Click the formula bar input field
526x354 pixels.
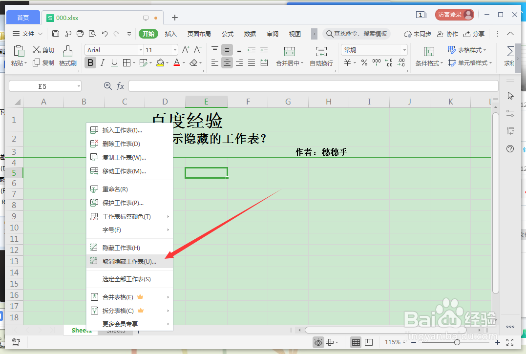[314, 86]
